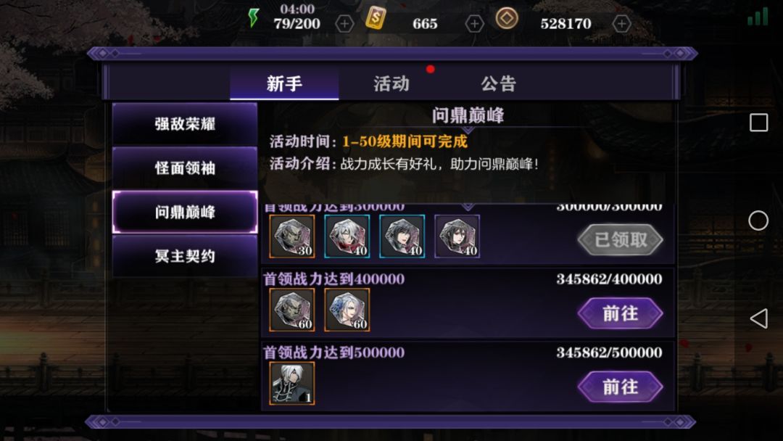The height and width of the screenshot is (441, 783).
Task: Open 强敌荣耀 in the side menu
Action: point(185,124)
